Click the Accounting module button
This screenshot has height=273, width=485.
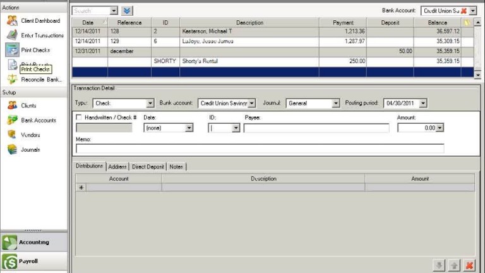click(x=34, y=241)
